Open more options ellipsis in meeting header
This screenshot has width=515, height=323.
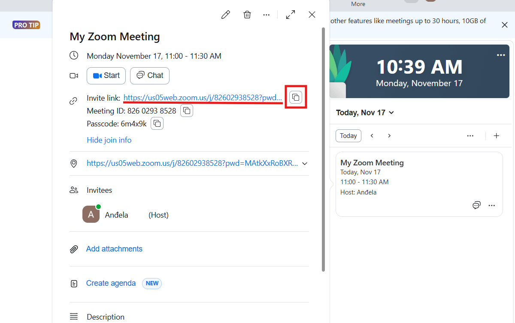tap(267, 15)
